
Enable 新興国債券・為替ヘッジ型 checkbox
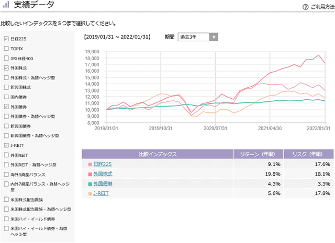(x=6, y=135)
